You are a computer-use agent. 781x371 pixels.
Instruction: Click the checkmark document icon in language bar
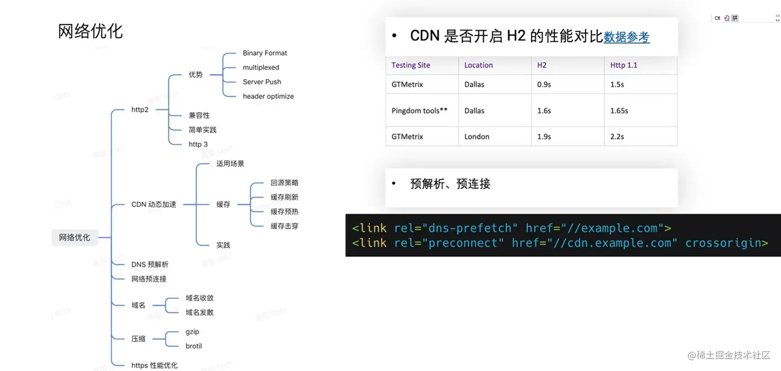click(726, 18)
